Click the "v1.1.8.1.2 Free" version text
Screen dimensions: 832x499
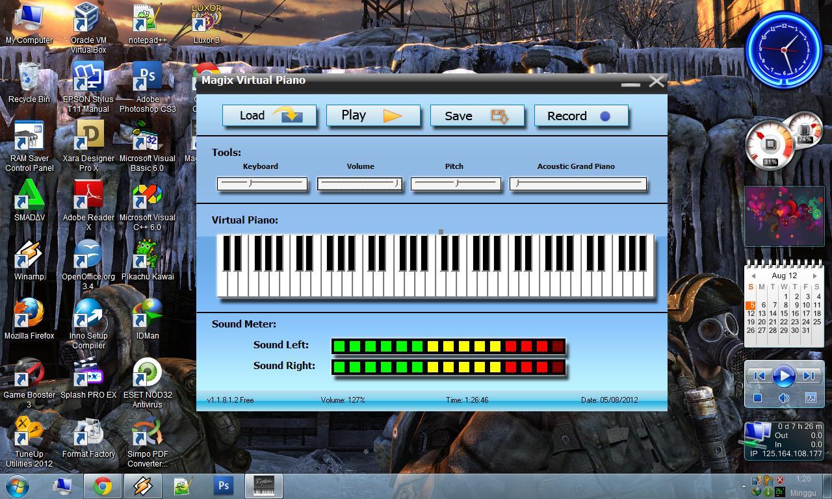(230, 400)
